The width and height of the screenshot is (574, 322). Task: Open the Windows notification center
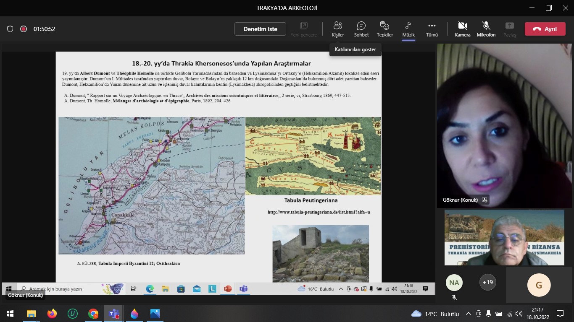pyautogui.click(x=560, y=314)
